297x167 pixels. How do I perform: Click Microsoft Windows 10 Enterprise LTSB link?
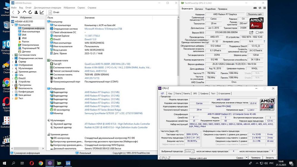pos(103,29)
